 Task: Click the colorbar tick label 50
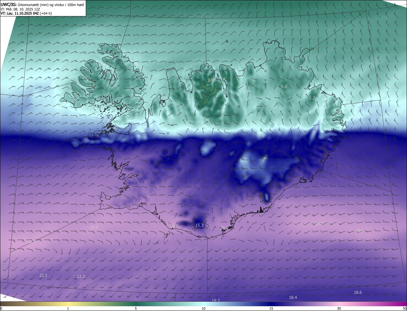click(x=404, y=309)
